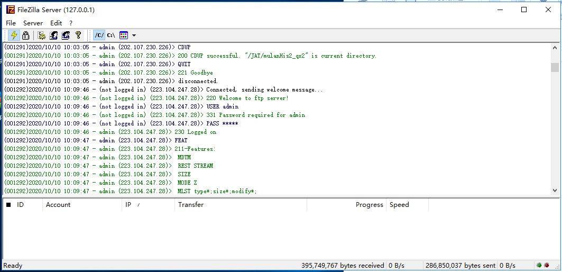Toggle server active with lightning icon
The height and width of the screenshot is (272, 562).
coord(14,35)
